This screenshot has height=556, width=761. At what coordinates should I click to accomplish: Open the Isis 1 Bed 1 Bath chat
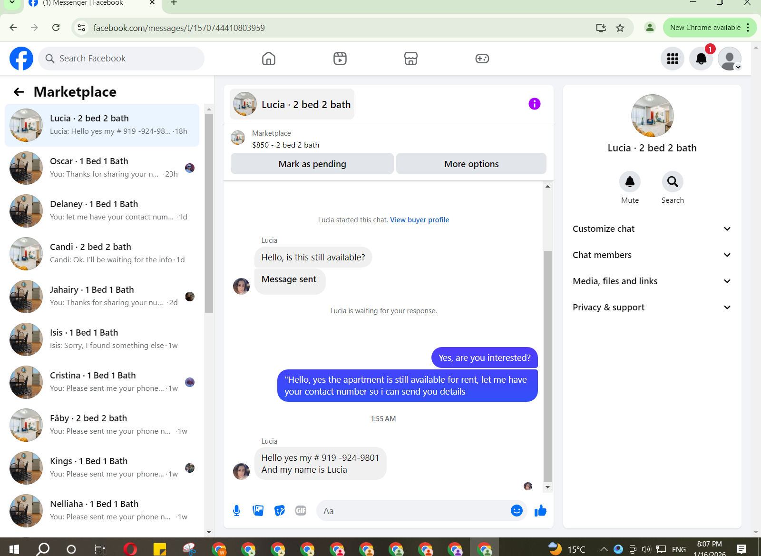102,339
